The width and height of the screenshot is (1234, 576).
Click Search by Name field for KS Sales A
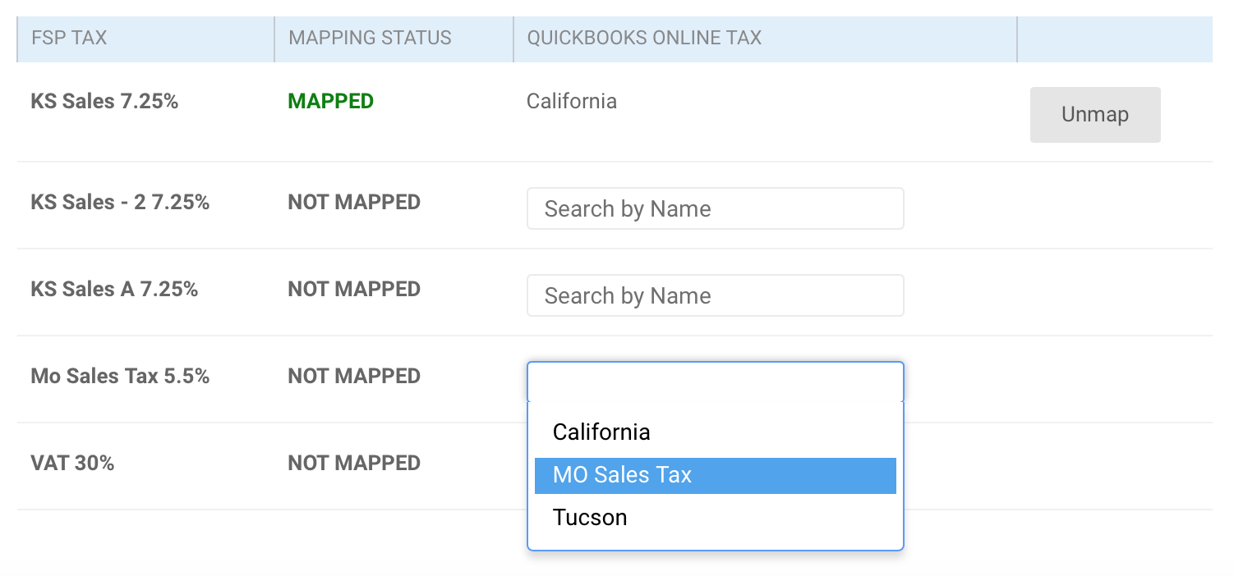tap(715, 295)
